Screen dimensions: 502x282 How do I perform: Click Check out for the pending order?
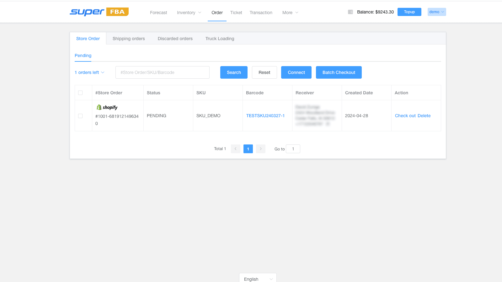[x=405, y=116]
